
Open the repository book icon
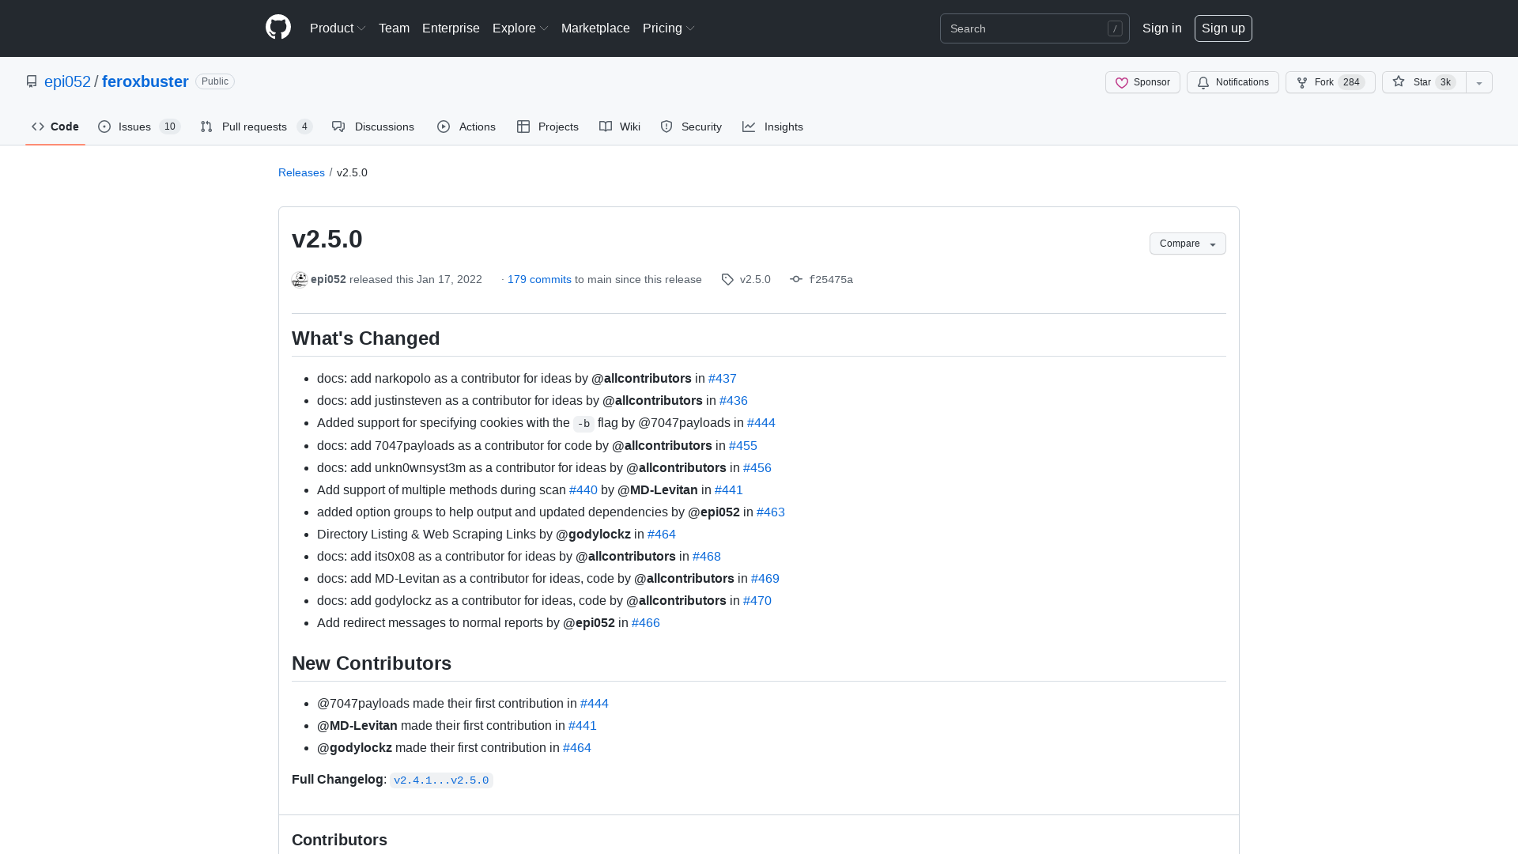tap(32, 81)
